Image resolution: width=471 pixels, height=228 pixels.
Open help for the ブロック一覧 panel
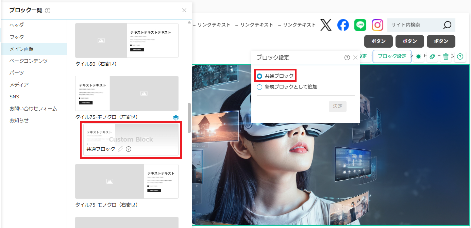(48, 11)
